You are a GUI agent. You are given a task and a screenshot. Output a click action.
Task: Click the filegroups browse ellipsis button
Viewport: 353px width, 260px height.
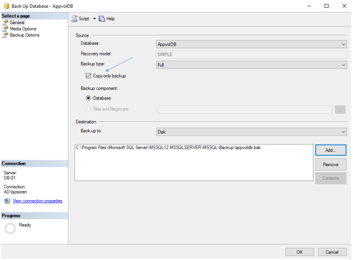point(340,110)
